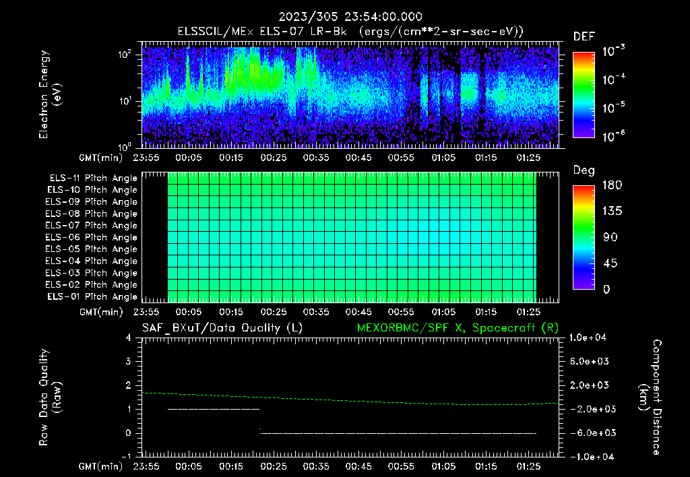This screenshot has height=477, width=690.
Task: Select the ELS-11 Pitch Angle row label
Action: (93, 179)
